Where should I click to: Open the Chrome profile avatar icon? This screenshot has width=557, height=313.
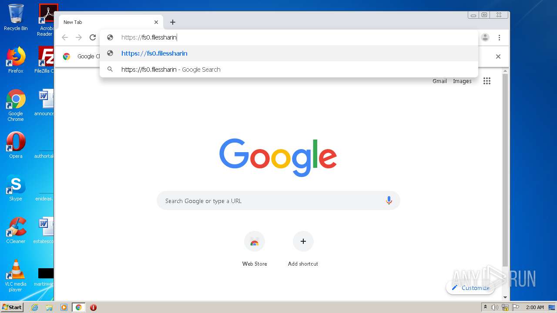click(x=485, y=37)
